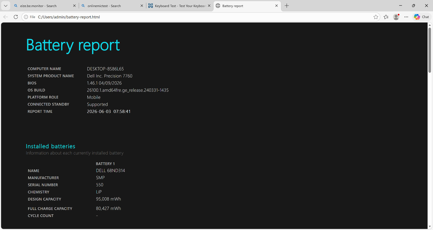The image size is (433, 230).
Task: Close the Keyboard Test tab
Action: coord(209,6)
